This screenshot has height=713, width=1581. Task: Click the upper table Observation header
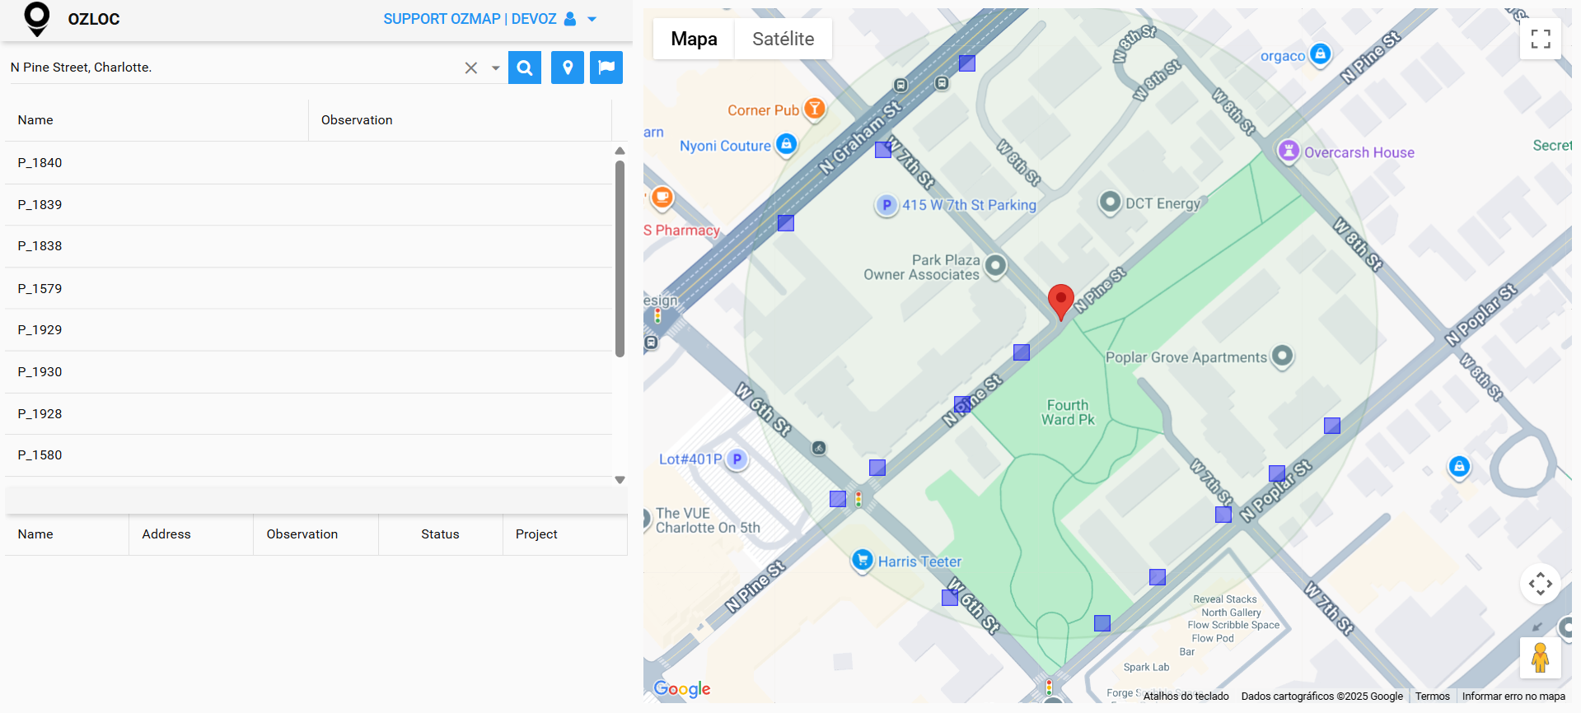[460, 120]
